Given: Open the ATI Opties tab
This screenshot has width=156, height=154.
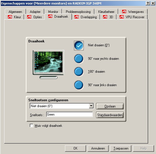Looking at the screenshot, I should [34, 17].
